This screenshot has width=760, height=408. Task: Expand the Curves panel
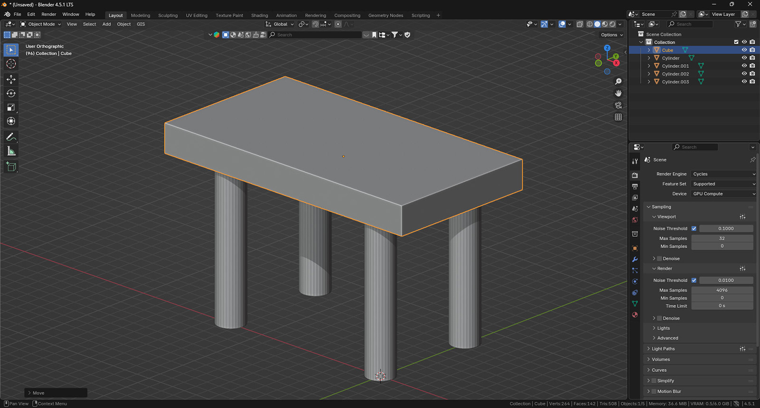700,370
